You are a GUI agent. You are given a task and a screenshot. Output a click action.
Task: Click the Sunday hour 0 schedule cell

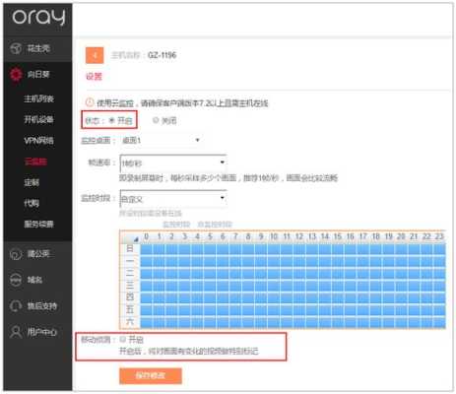point(147,249)
